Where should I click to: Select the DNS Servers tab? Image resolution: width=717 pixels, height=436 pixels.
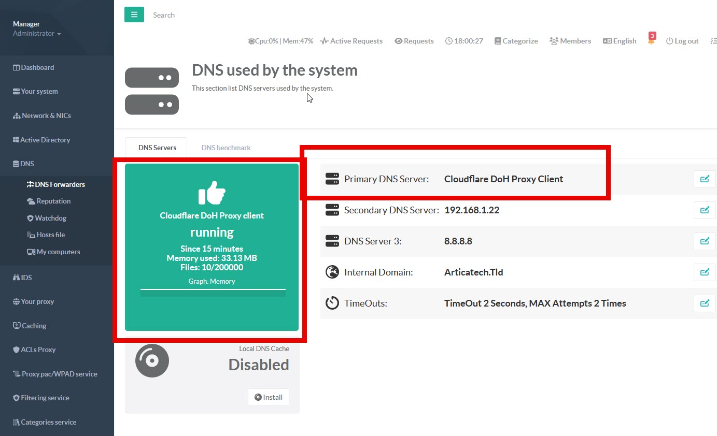(157, 148)
